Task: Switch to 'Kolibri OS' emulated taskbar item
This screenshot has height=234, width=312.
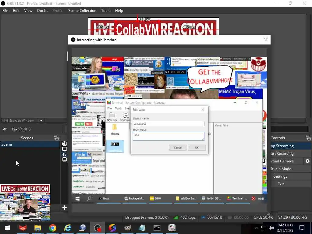Action: (212, 199)
